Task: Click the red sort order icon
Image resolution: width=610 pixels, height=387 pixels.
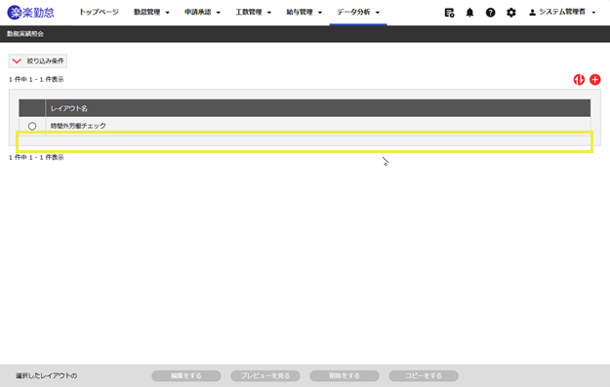Action: tap(579, 80)
